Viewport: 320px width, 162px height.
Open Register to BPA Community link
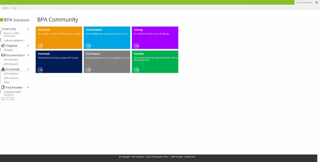pyautogui.click(x=11, y=35)
